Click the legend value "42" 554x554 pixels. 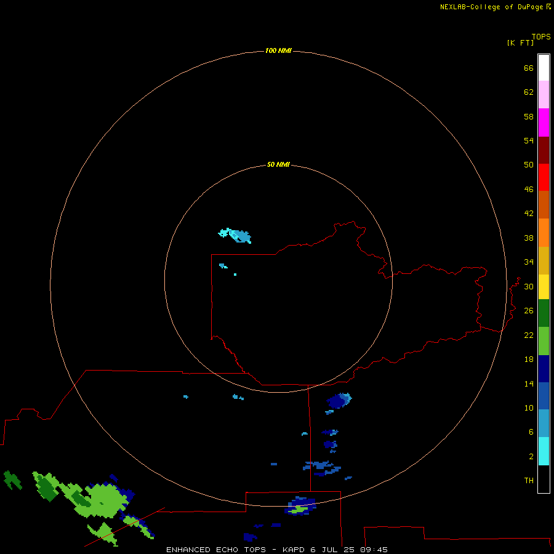pyautogui.click(x=529, y=213)
